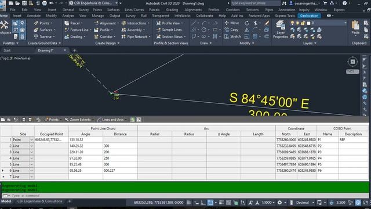Open the Profile View tool
The image size is (371, 209).
pyautogui.click(x=170, y=23)
